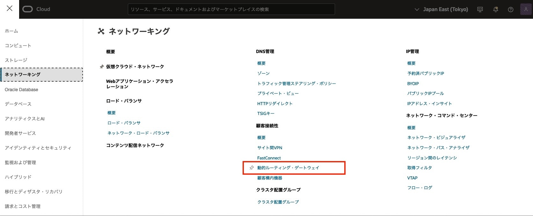Viewport: 533px width, 216px height.
Task: Open コンテンツ配信ネットワーク
Action: pyautogui.click(x=135, y=145)
